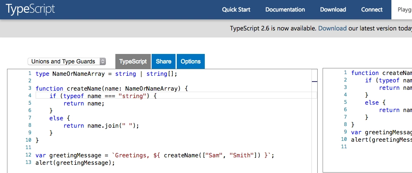Open the Options menu button
Image resolution: width=412 pixels, height=173 pixels.
pyautogui.click(x=190, y=61)
